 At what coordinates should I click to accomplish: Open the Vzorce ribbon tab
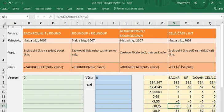[59, 9]
